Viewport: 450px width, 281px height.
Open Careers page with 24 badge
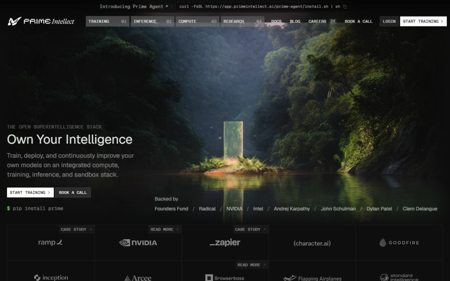(322, 21)
